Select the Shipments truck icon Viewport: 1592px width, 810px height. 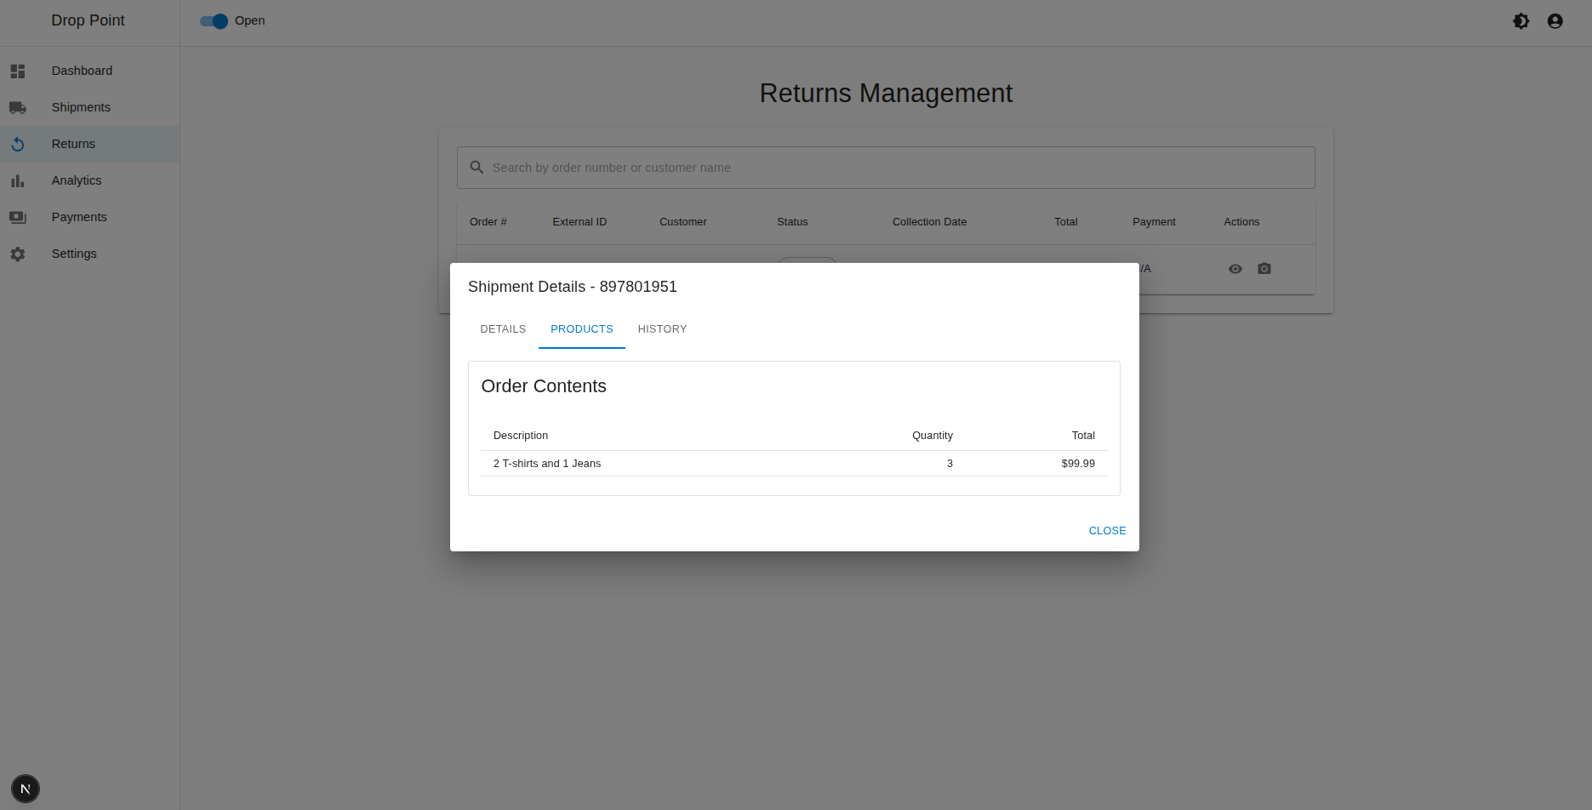point(18,107)
